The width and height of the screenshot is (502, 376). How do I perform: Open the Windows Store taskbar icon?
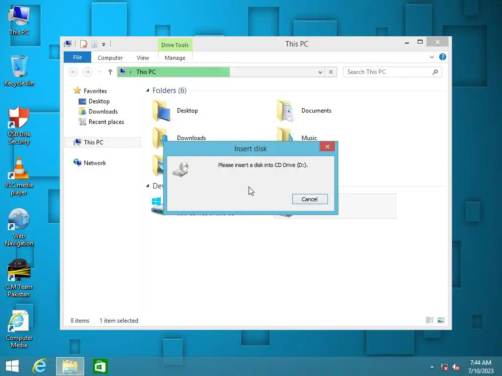click(x=100, y=366)
